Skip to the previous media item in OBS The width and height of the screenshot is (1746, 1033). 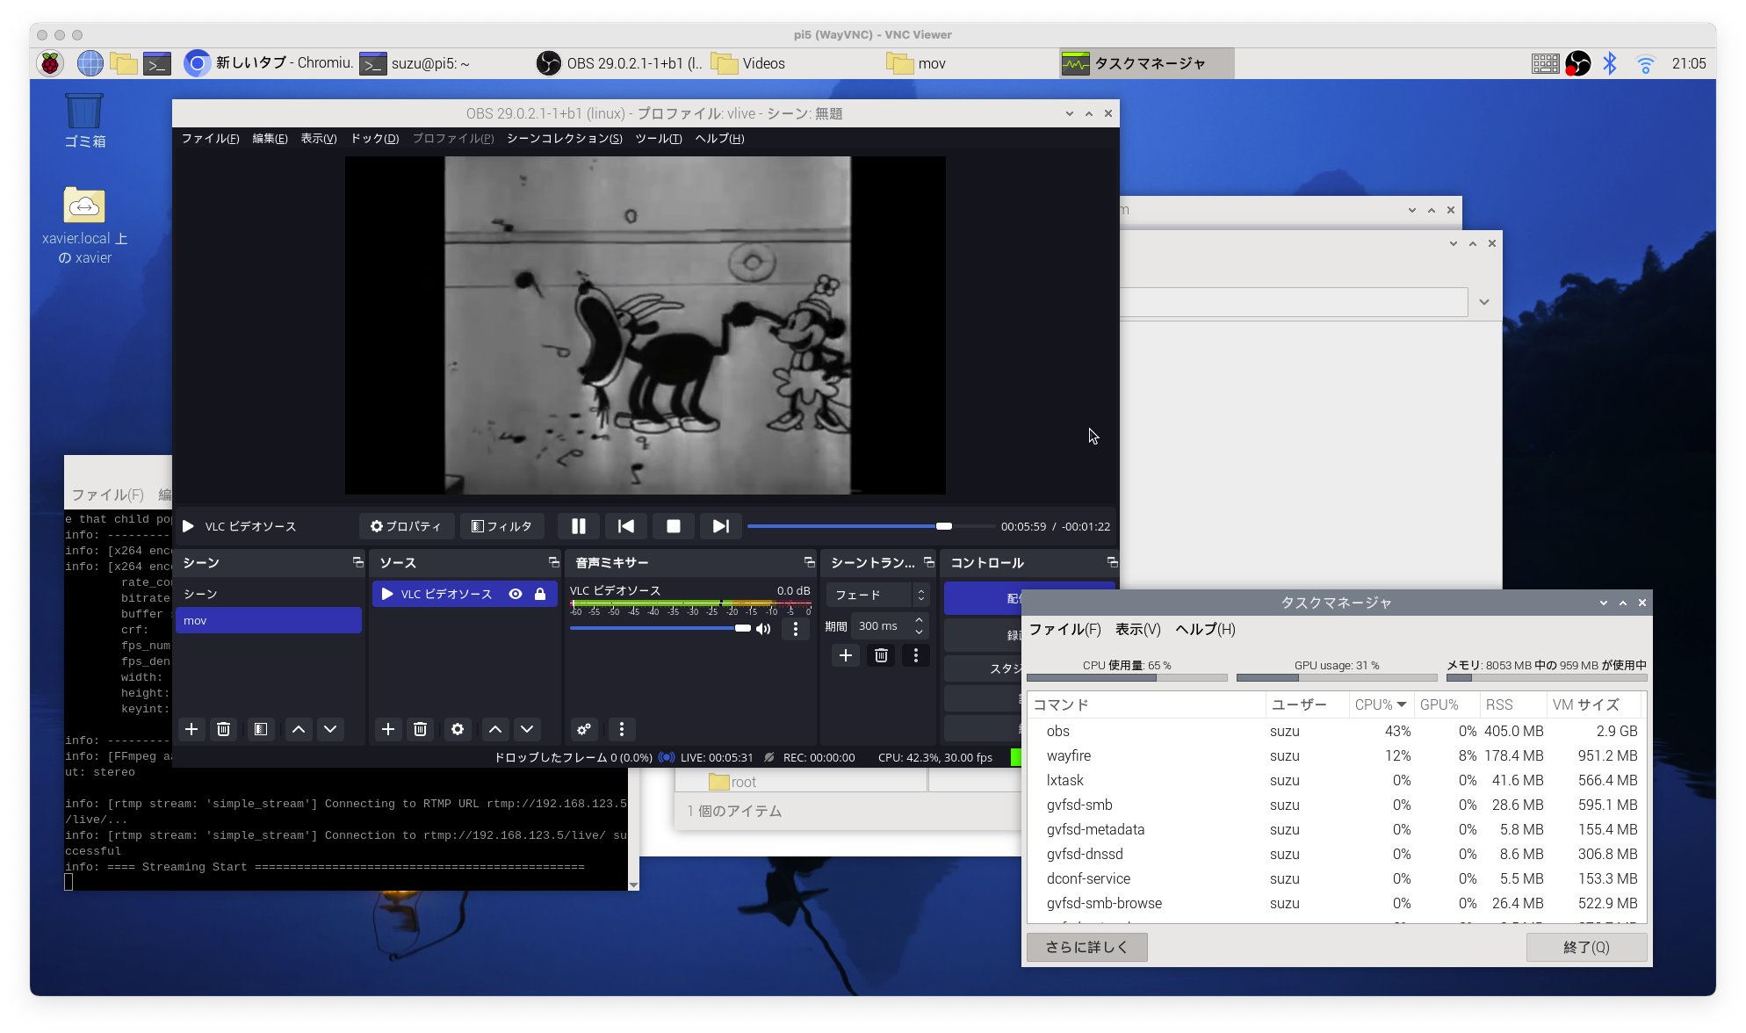coord(626,526)
